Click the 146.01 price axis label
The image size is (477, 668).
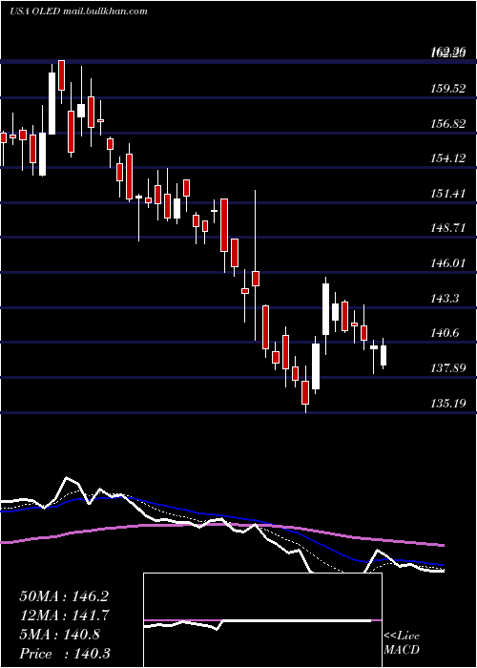[x=447, y=262]
